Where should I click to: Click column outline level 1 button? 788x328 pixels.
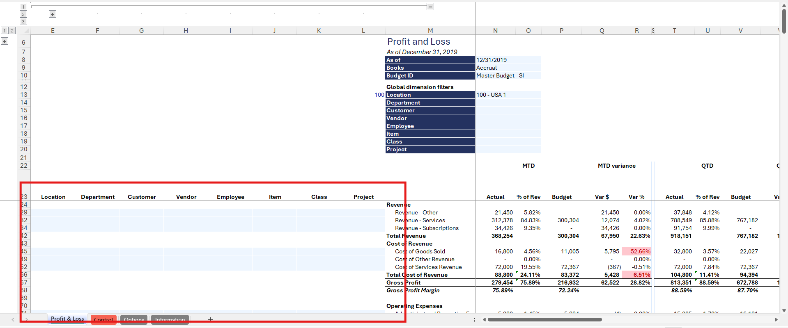(23, 7)
